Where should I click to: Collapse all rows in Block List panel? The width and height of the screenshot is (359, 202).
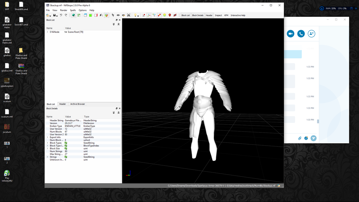pyautogui.click(x=118, y=24)
